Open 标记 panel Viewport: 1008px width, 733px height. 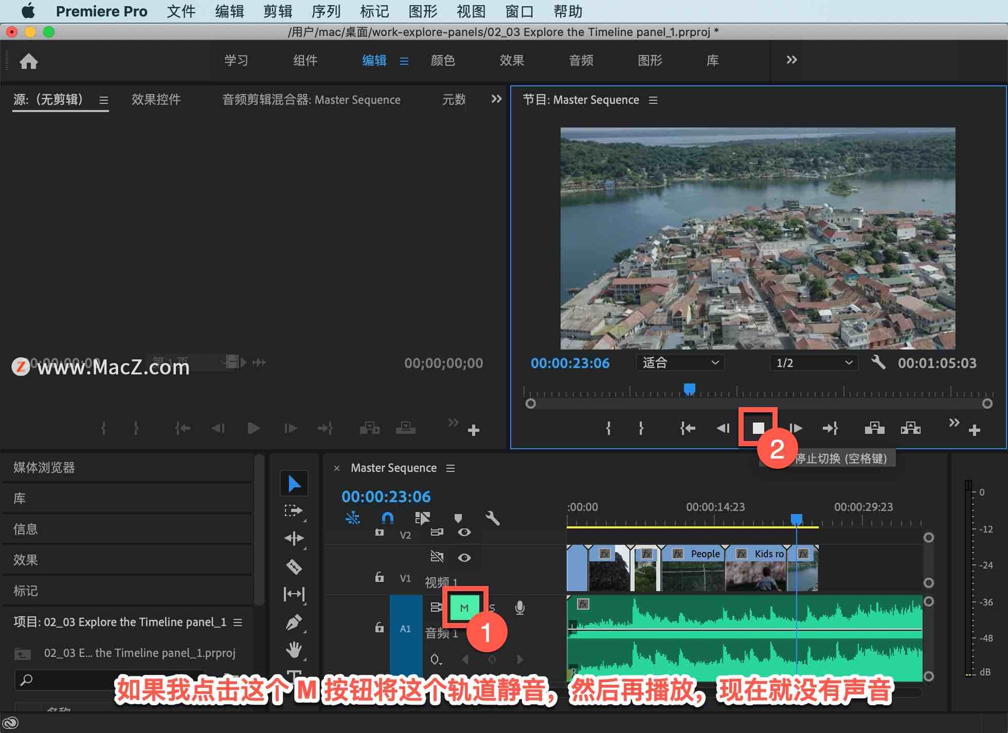tap(26, 590)
